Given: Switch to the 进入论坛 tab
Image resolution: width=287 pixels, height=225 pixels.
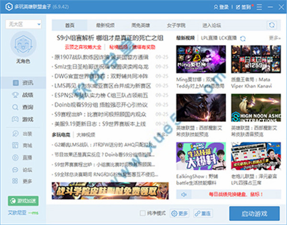Looking at the screenshot, I should tap(211, 25).
